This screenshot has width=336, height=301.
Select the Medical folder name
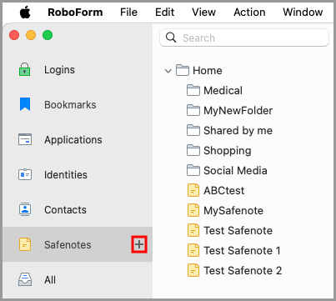pyautogui.click(x=223, y=91)
